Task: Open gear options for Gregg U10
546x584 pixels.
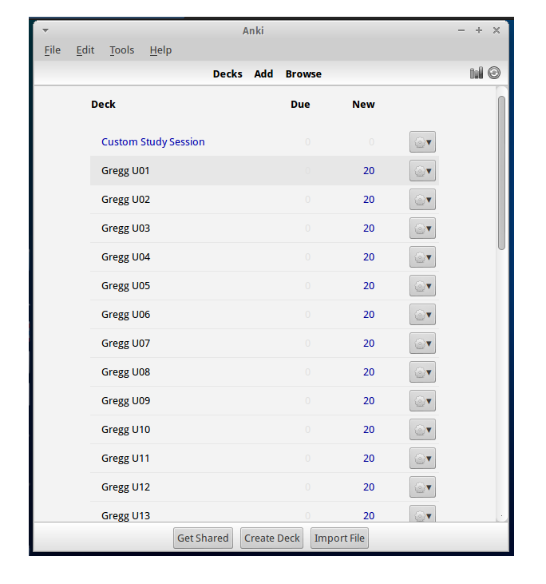Action: click(422, 430)
